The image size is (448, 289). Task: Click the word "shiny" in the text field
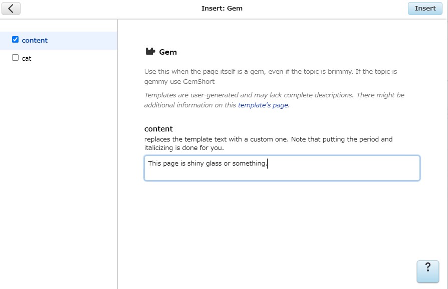(196, 164)
